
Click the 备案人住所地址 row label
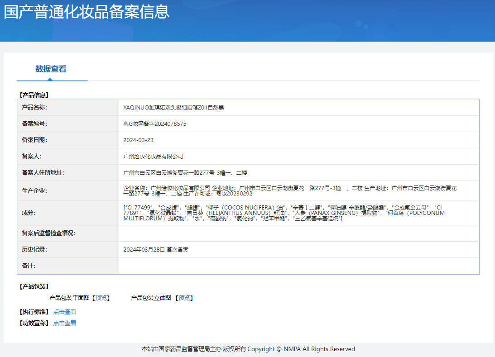[x=43, y=173]
